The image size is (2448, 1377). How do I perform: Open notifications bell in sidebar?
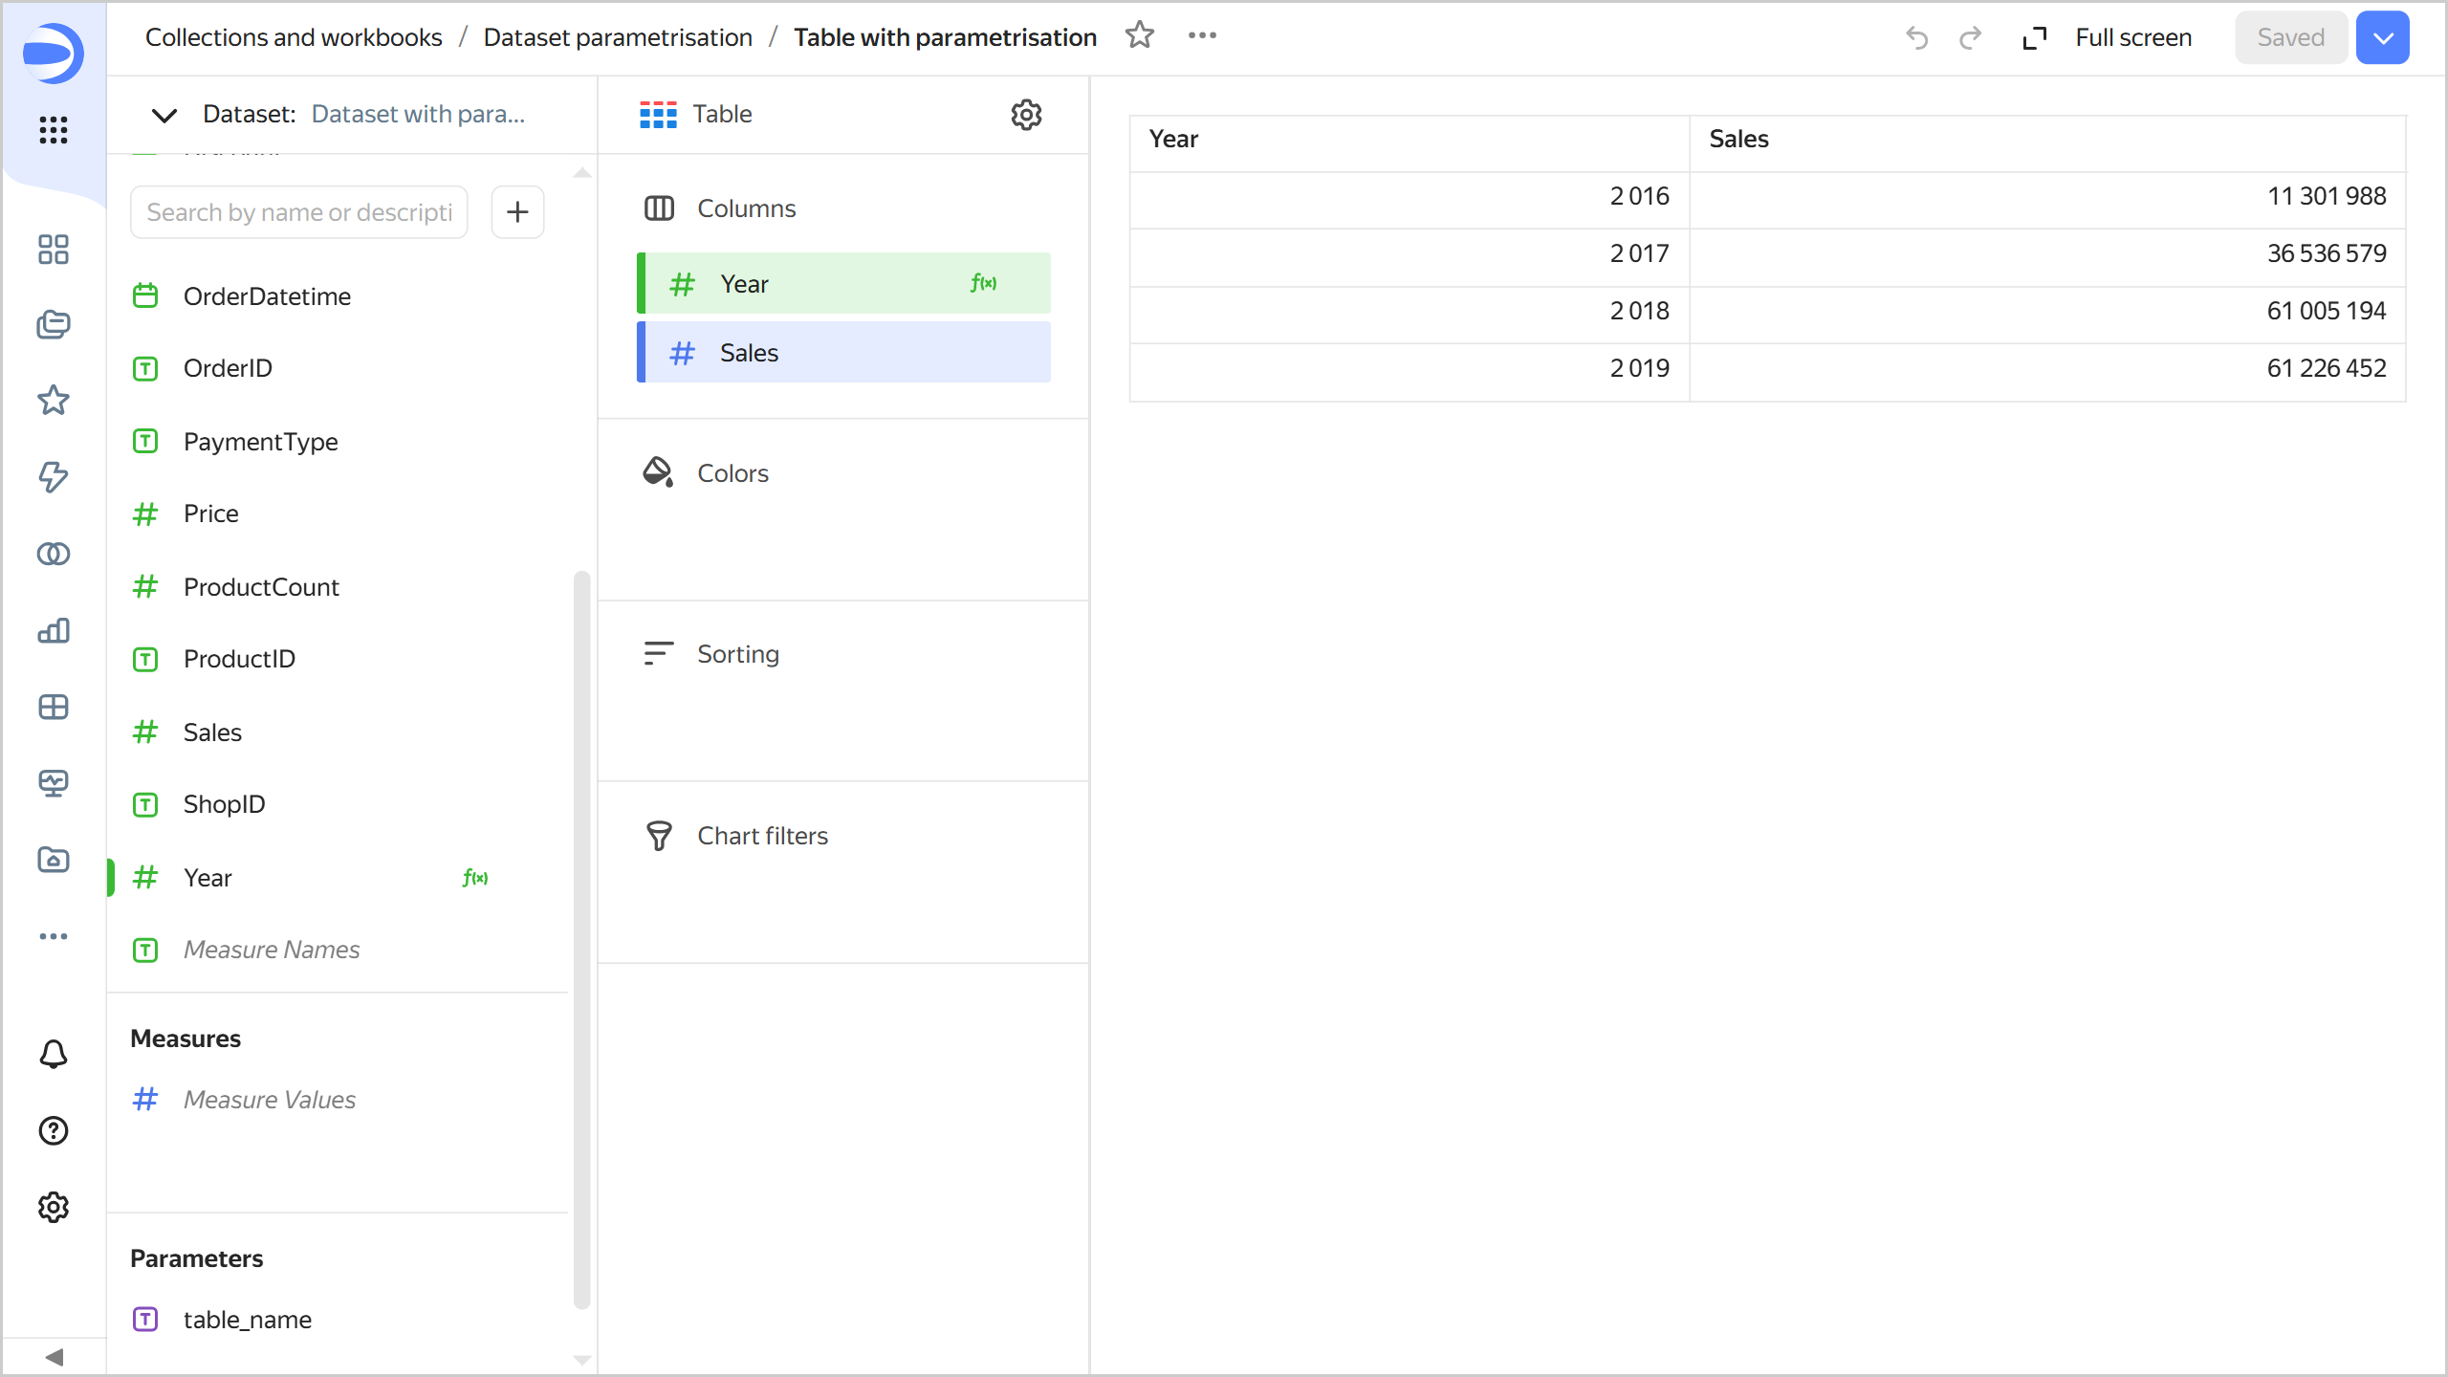click(54, 1054)
